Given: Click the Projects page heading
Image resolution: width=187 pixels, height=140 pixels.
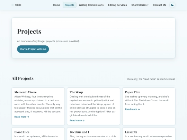Looking at the screenshot, I should tap(29, 31).
